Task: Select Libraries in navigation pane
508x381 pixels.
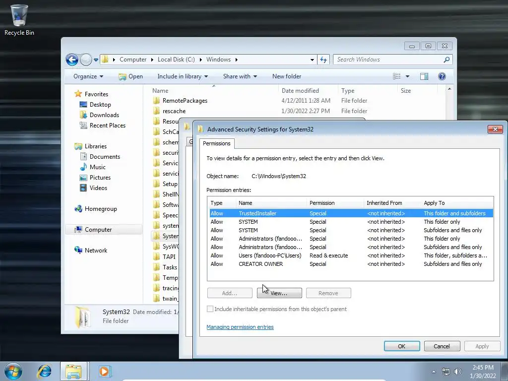Action: (96, 146)
